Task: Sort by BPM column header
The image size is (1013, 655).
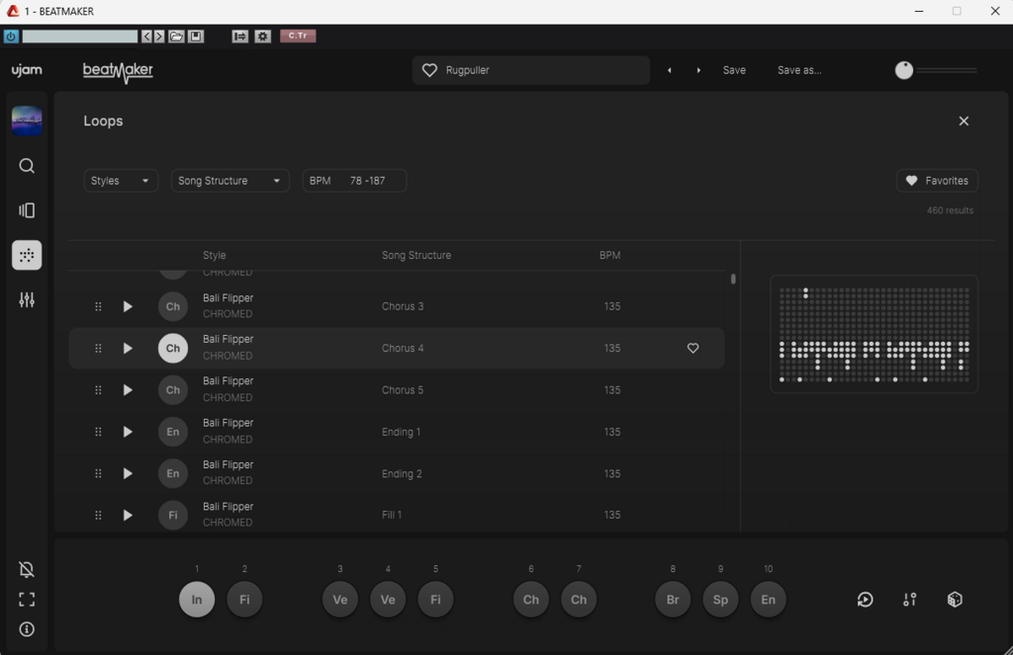Action: pos(609,256)
